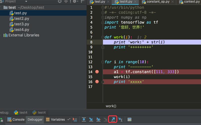This screenshot has width=201, height=125.
Task: Open the Debugger tab in debug panel
Action: [35, 119]
